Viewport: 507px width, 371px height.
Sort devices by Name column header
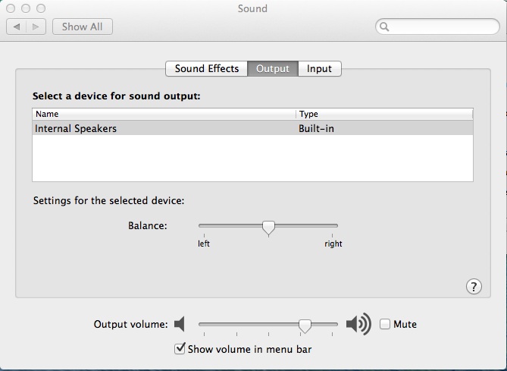point(163,114)
